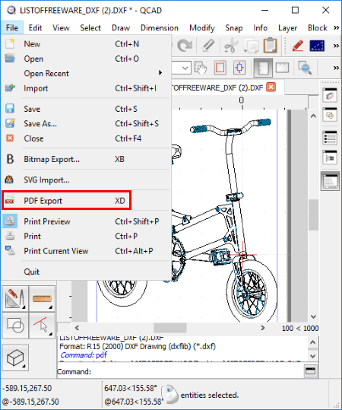This screenshot has height=410, width=342.
Task: Expand the second toolbar overflow chevron
Action: click(x=336, y=68)
